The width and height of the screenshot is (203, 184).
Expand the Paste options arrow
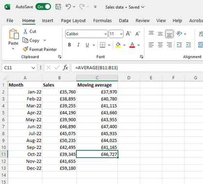(x=13, y=49)
